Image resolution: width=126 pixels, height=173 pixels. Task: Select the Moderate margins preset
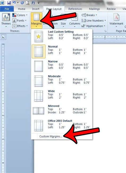pos(62,81)
